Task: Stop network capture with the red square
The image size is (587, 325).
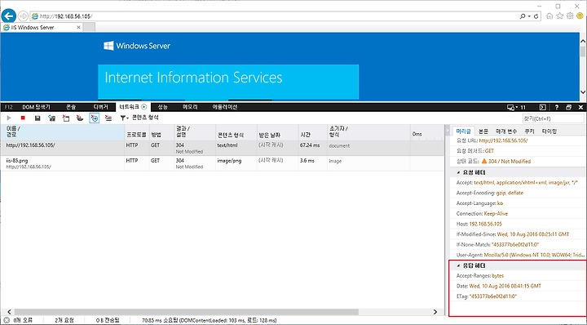Action: (x=23, y=118)
